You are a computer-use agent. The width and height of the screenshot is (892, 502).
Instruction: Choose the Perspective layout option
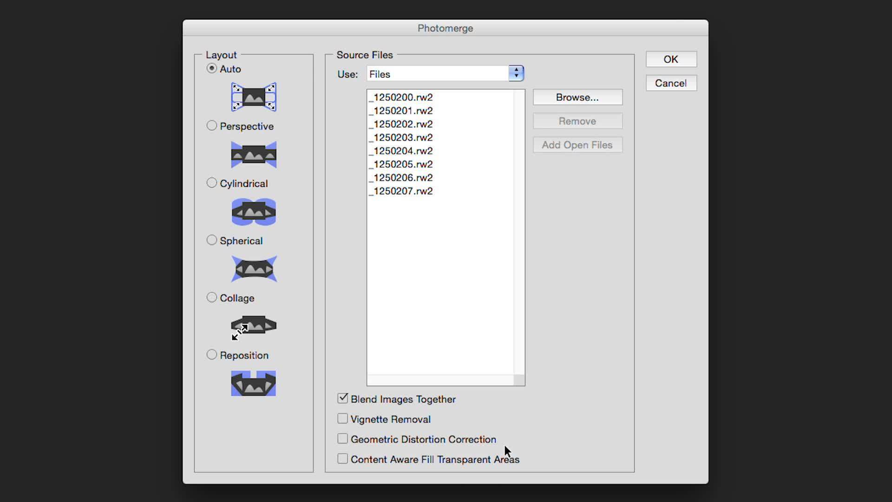tap(212, 125)
